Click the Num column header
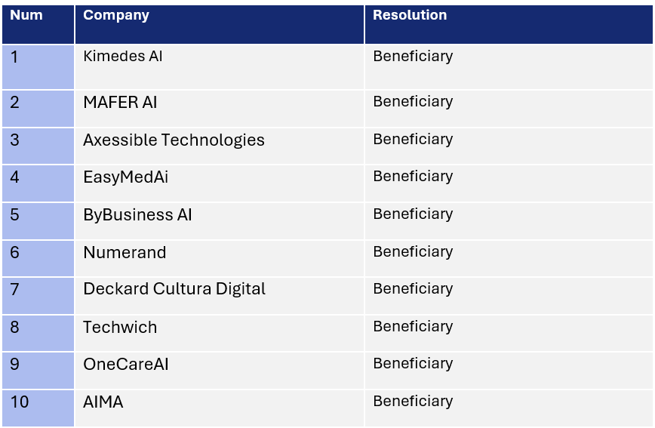Viewport: 655px width, 428px height. pyautogui.click(x=26, y=15)
